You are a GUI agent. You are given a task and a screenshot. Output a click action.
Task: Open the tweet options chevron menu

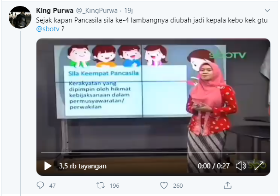pos(267,11)
